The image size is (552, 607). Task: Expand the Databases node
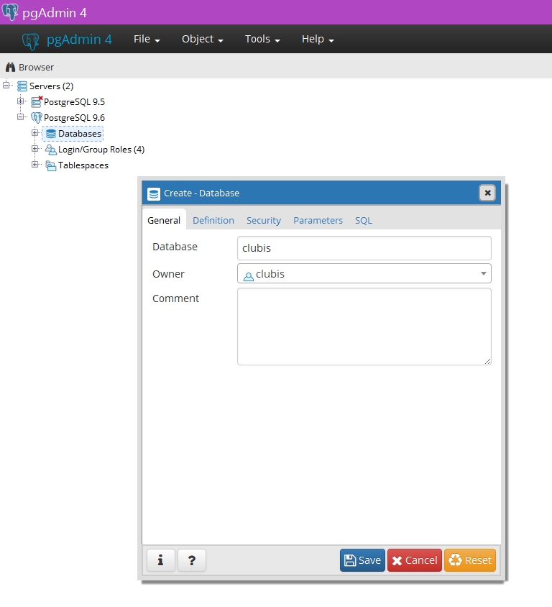click(x=34, y=133)
